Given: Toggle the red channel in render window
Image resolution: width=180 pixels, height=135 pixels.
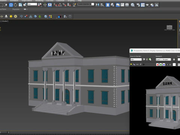Looking at the screenshot, I should pyautogui.click(x=157, y=64).
